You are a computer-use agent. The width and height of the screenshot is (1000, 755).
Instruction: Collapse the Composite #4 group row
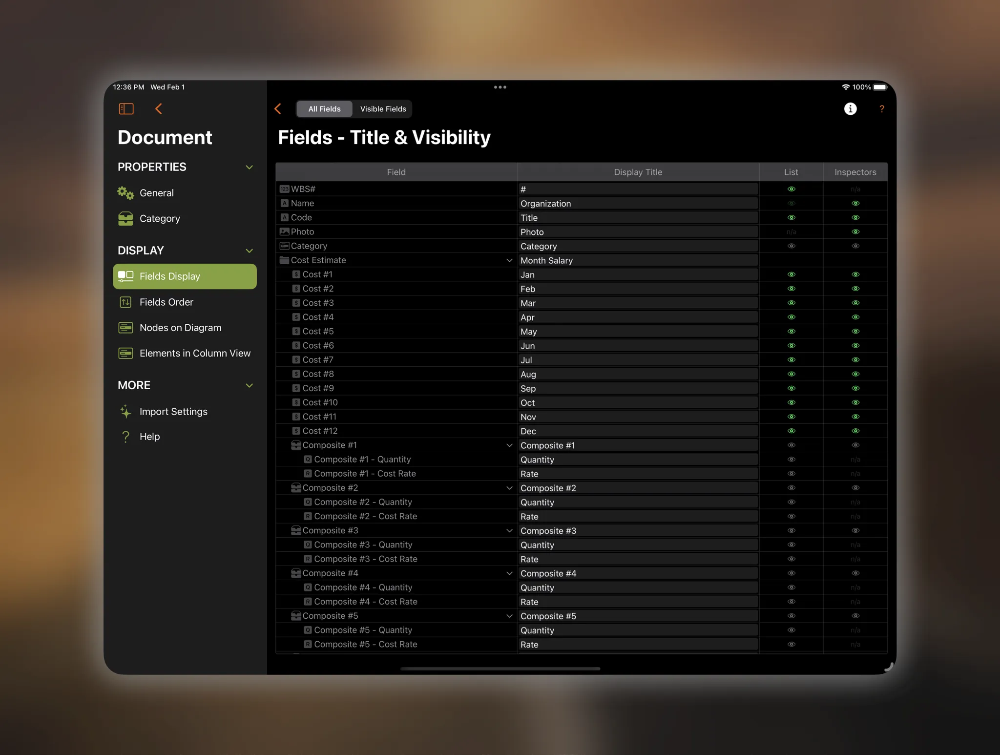point(508,572)
